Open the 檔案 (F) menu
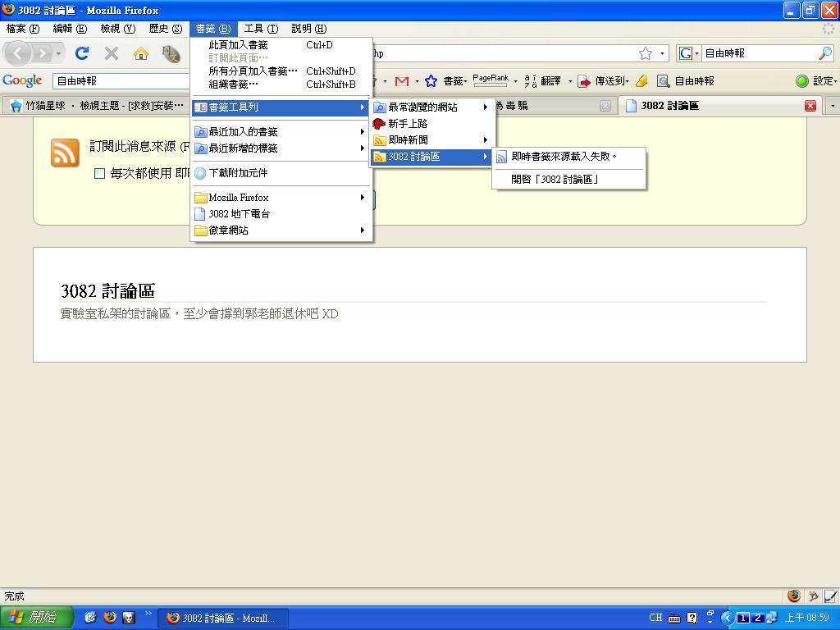This screenshot has width=840, height=630. tap(23, 29)
